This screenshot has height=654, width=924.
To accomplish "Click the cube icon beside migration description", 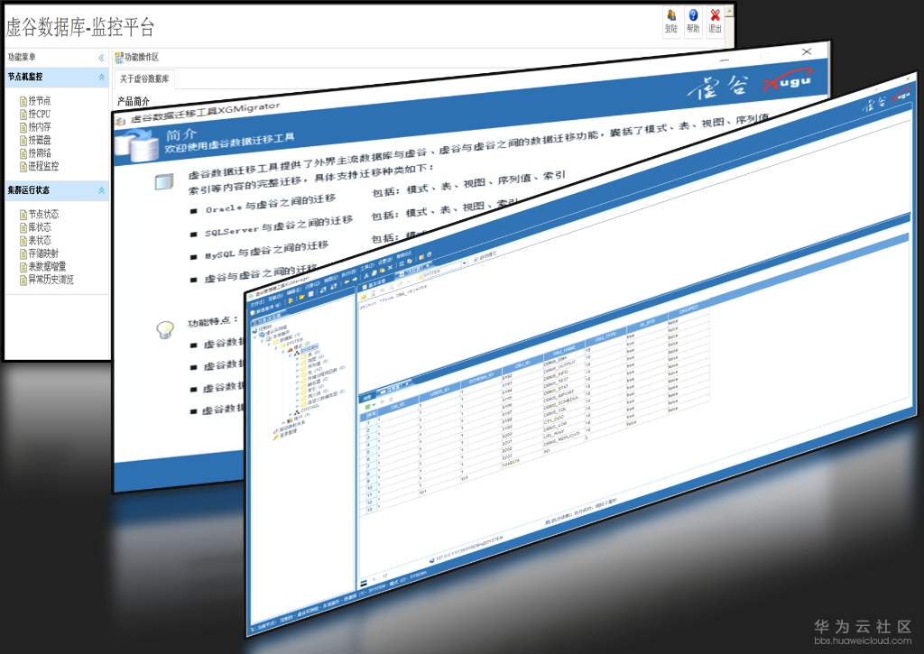I will 164,182.
